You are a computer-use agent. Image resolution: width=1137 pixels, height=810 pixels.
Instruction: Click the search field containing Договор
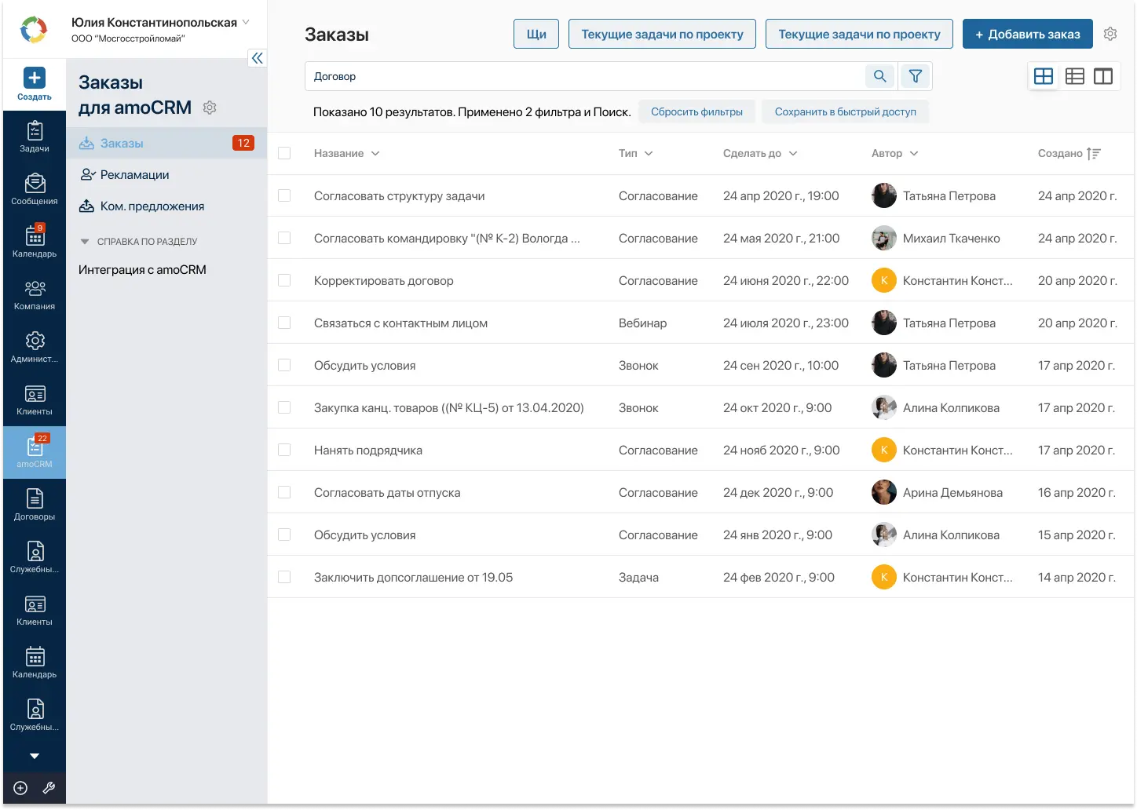tap(585, 76)
